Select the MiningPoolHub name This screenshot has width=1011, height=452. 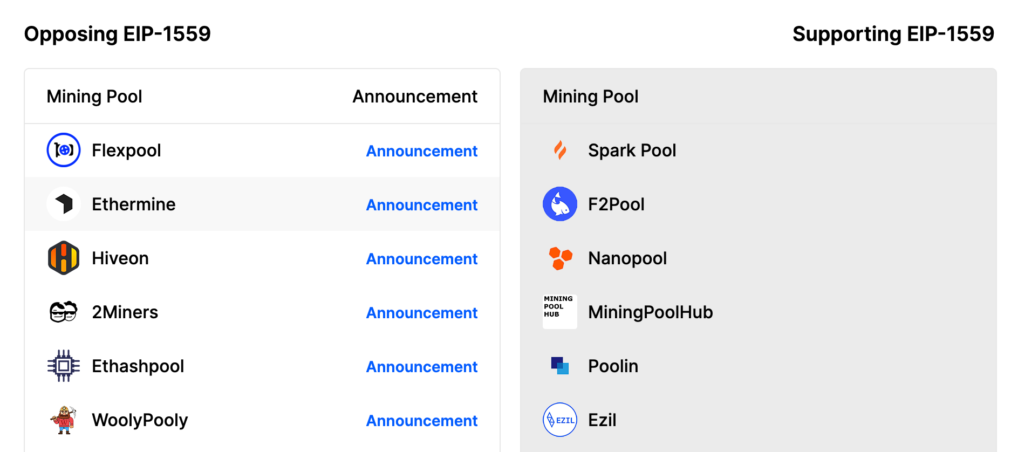(650, 312)
